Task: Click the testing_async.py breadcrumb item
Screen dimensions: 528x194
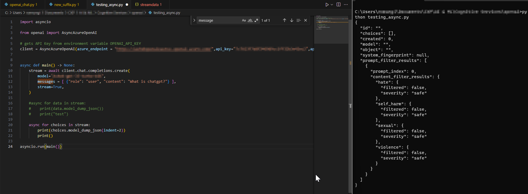Action: point(166,13)
